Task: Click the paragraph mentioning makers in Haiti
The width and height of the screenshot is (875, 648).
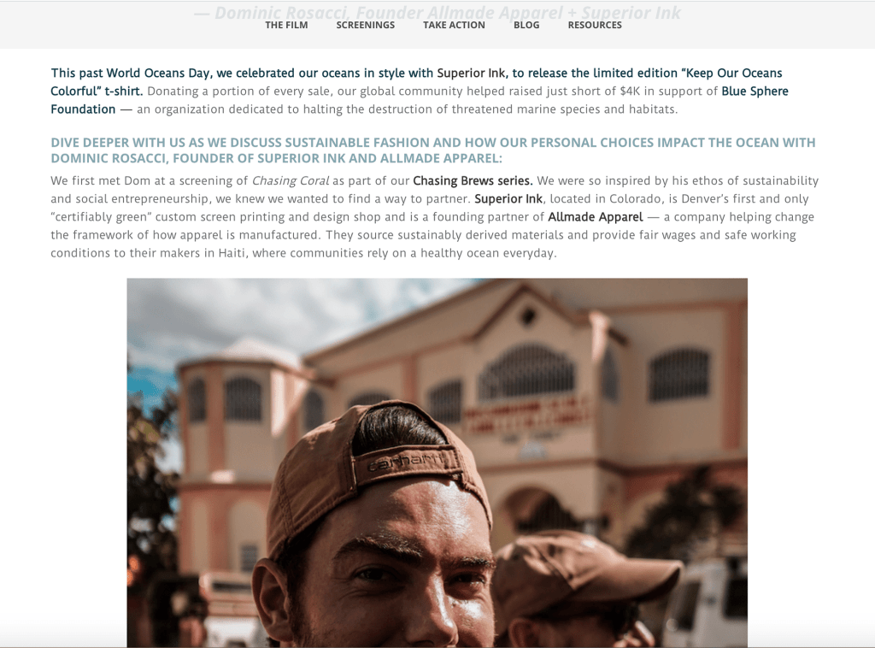Action: (x=435, y=217)
